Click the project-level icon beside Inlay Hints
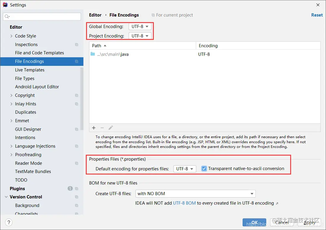The height and width of the screenshot is (230, 326). coord(77,104)
